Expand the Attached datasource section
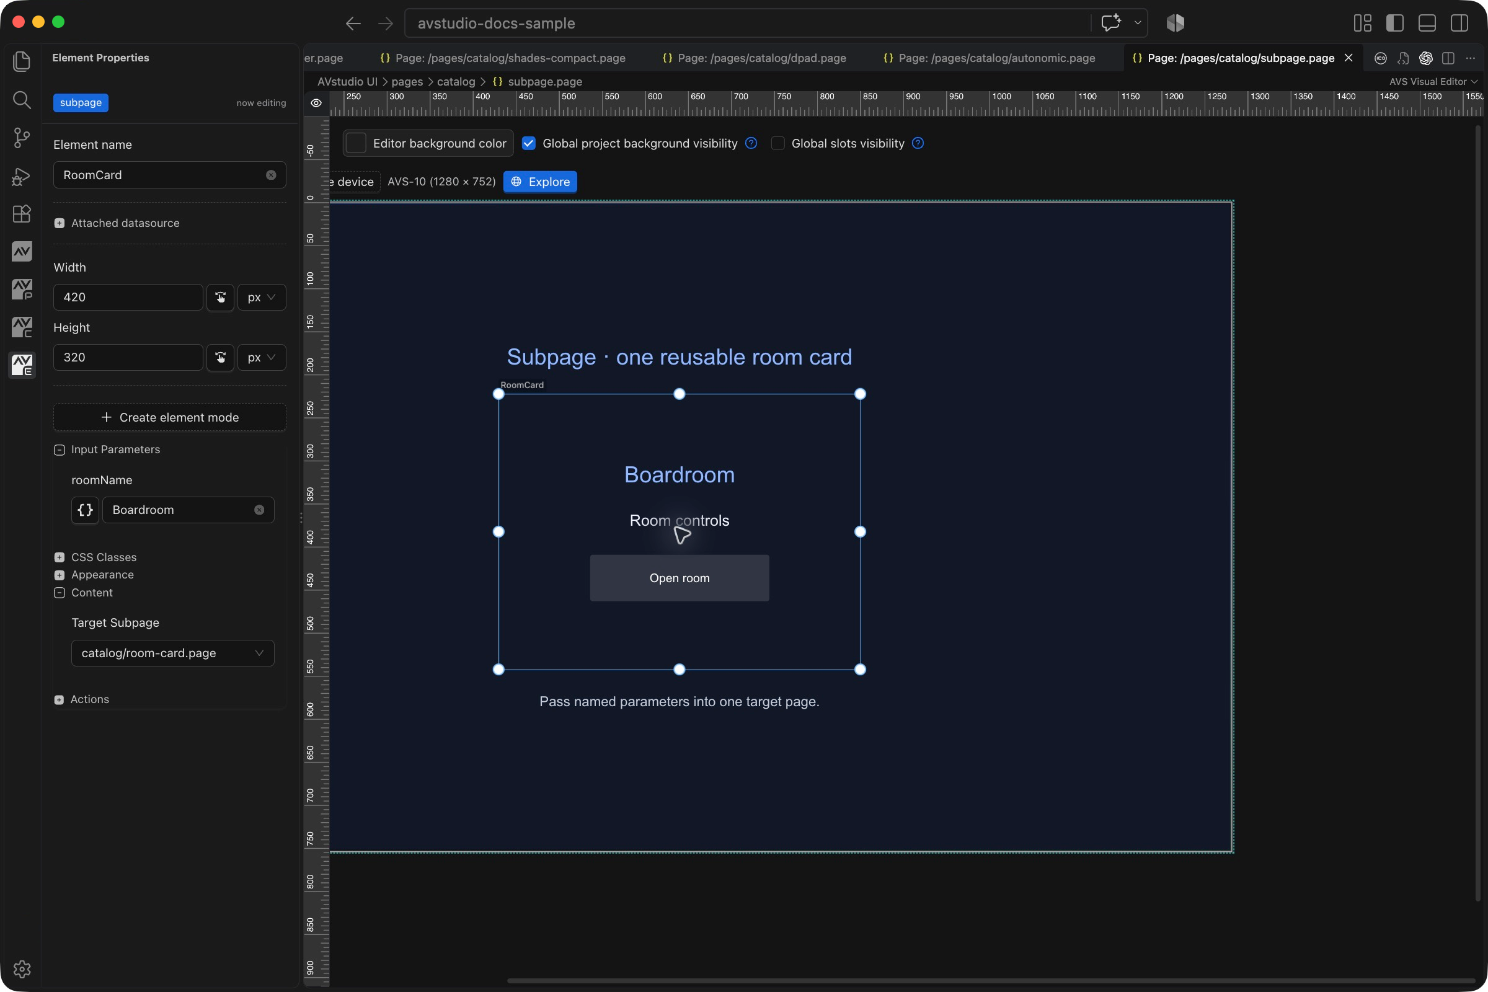This screenshot has height=992, width=1488. (x=60, y=223)
